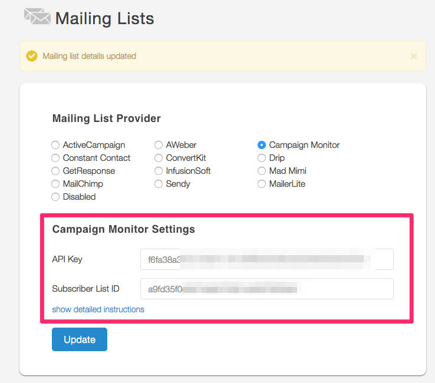Choose GetResponse as mailing provider

[55, 171]
